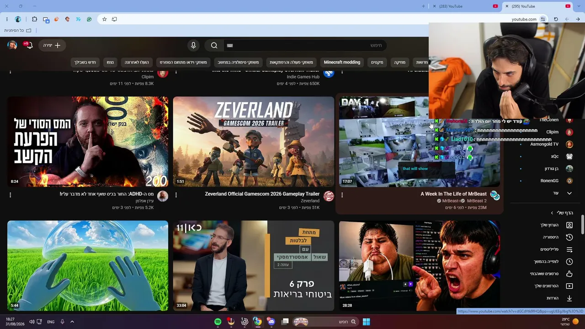This screenshot has width=585, height=329.
Task: Play the כאן 11 ביטוחי בריאות thumbnail
Action: coord(254,266)
